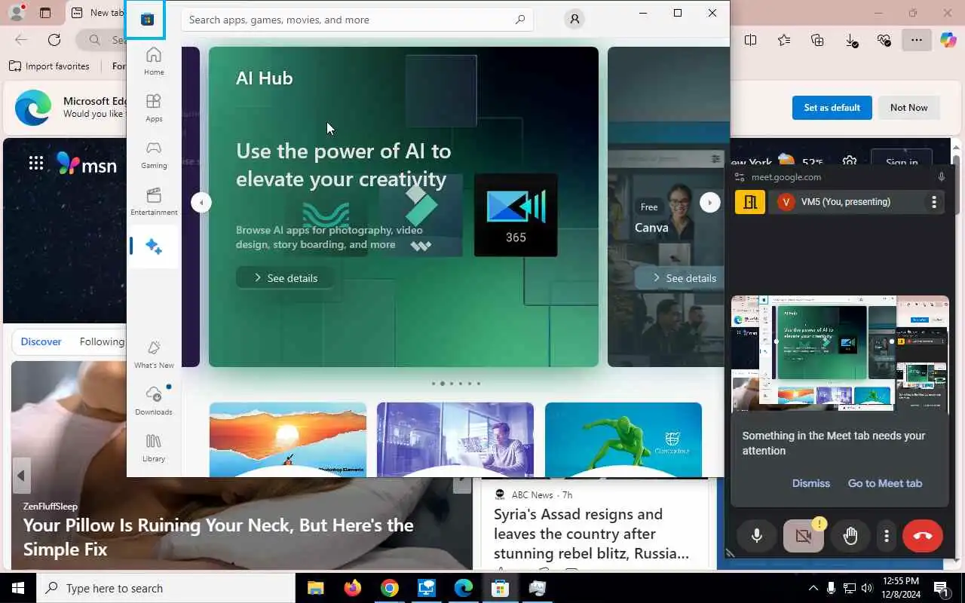The width and height of the screenshot is (965, 603).
Task: Open the Windows notification center
Action: 942,588
